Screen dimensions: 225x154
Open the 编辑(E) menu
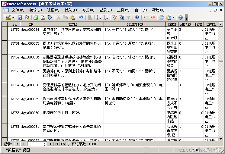pos(36,10)
